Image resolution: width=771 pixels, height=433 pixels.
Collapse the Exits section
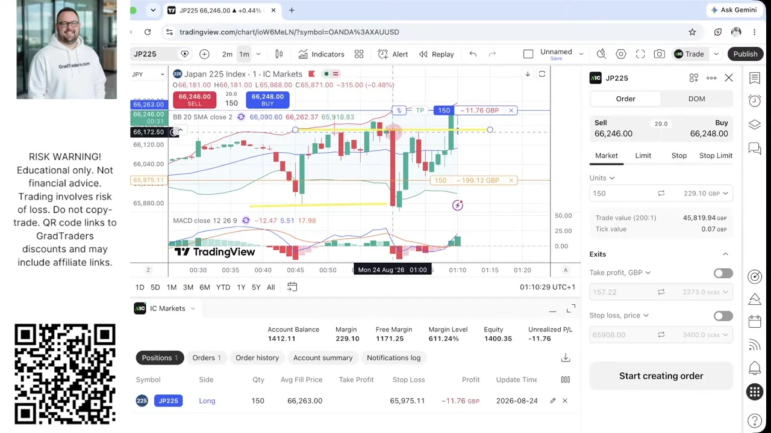tap(725, 254)
